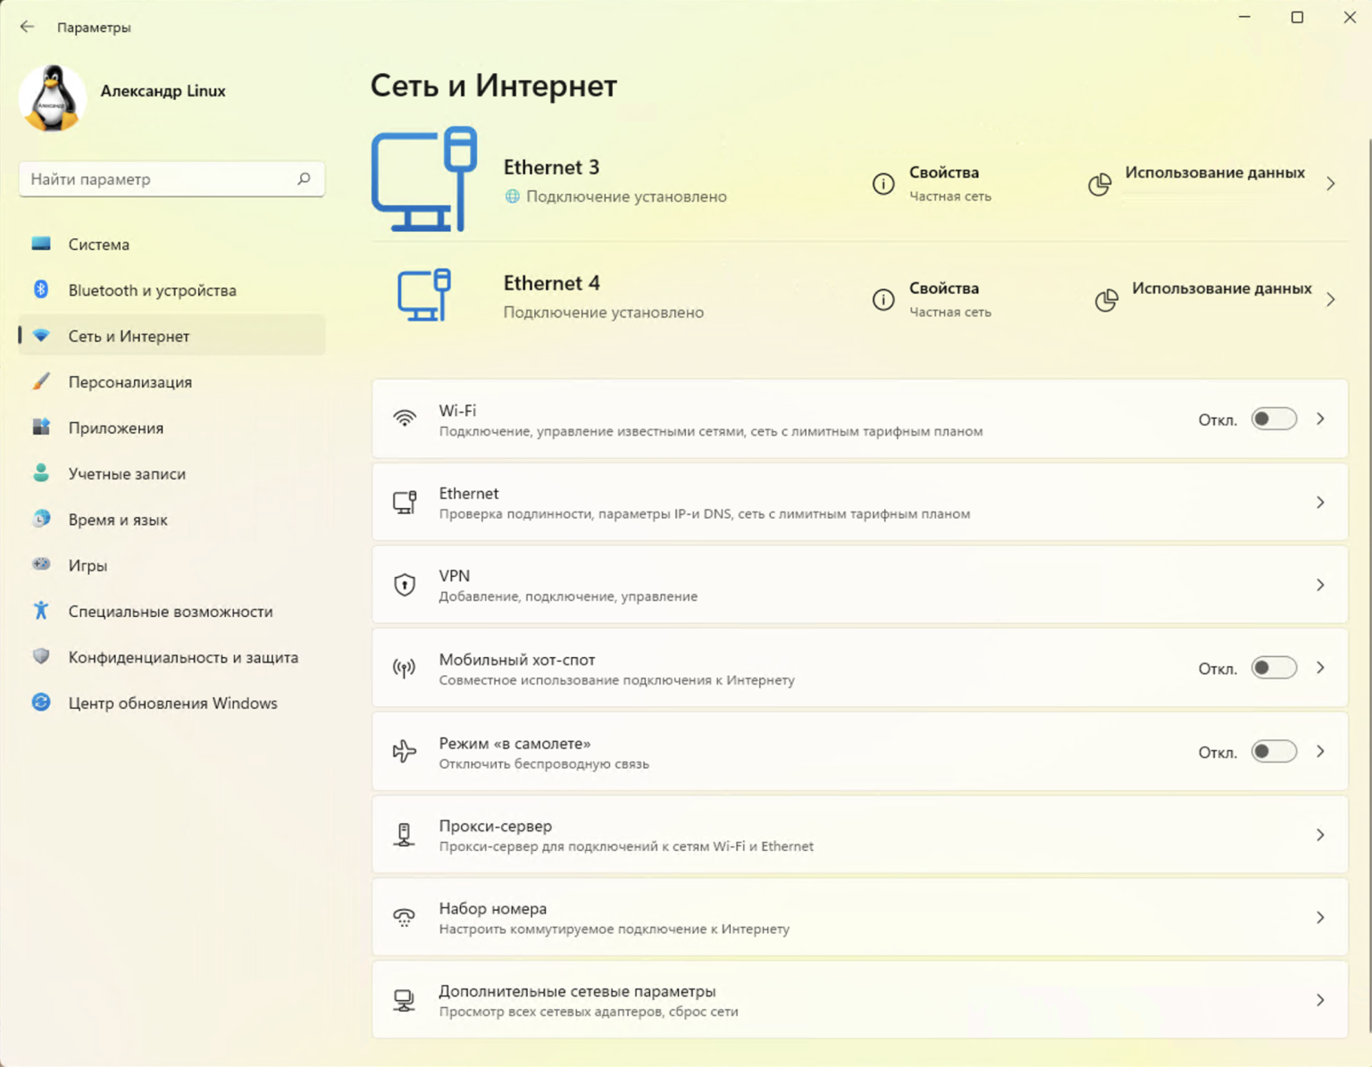1372x1067 pixels.
Task: Focus the Найти параметр search field
Action: pyautogui.click(x=171, y=179)
